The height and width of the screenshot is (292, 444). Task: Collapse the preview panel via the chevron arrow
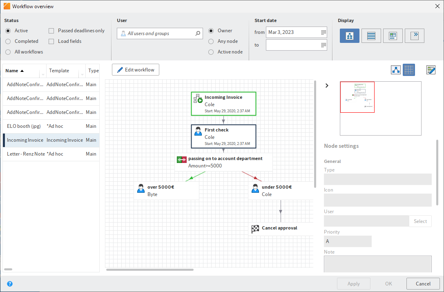326,85
